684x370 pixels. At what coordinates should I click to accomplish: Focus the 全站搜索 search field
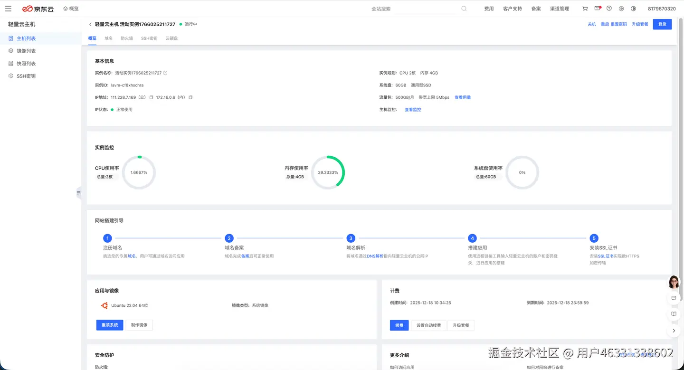point(413,9)
